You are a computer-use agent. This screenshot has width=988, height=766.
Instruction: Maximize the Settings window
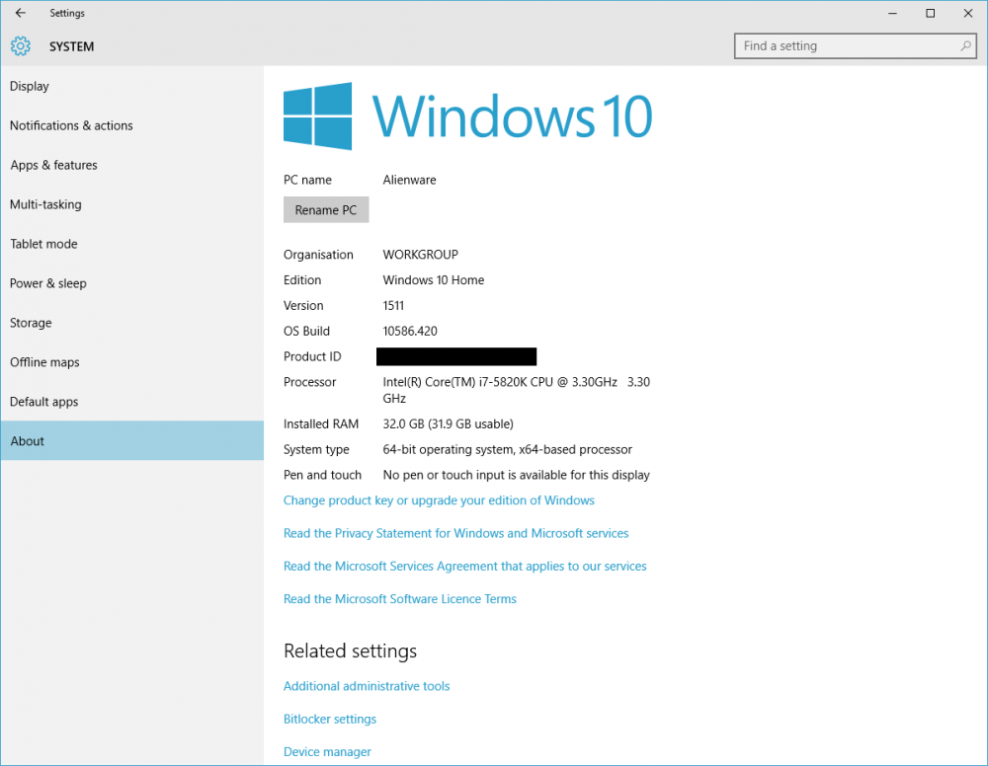pos(930,13)
